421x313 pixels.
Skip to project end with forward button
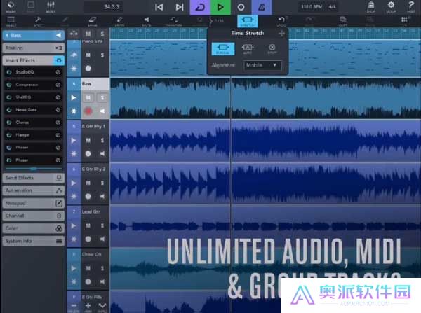tap(180, 7)
